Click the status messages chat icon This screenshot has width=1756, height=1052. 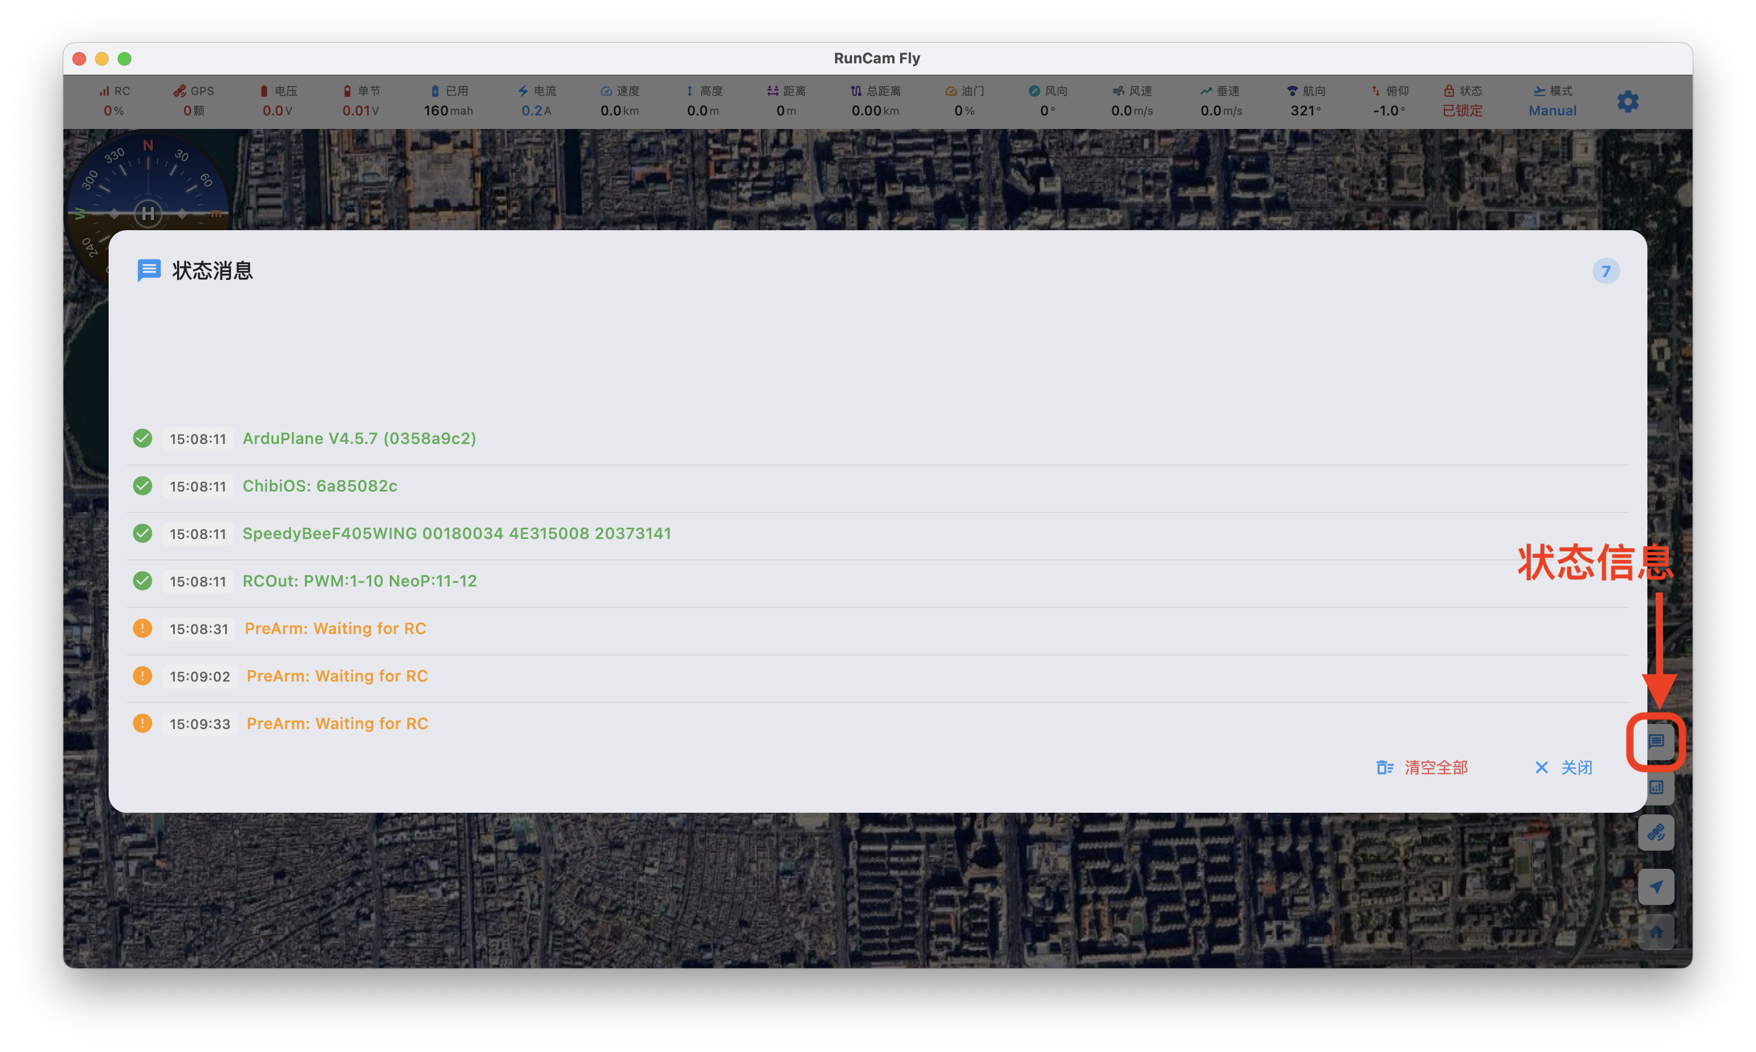tap(1656, 741)
